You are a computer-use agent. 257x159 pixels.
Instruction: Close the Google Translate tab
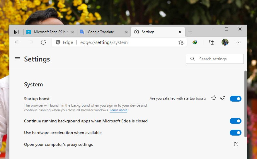point(126,32)
